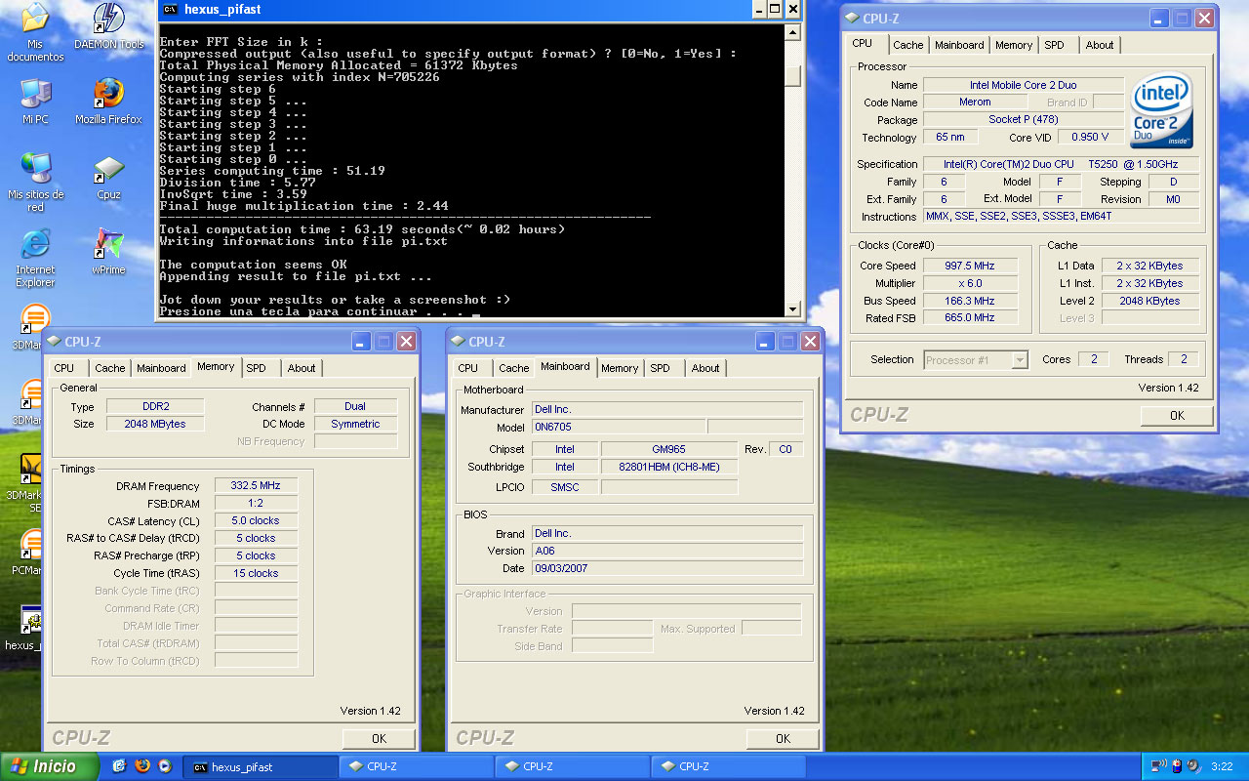Switch to Cache tab in processor CPU-Z window
This screenshot has height=781, width=1249.
907,45
